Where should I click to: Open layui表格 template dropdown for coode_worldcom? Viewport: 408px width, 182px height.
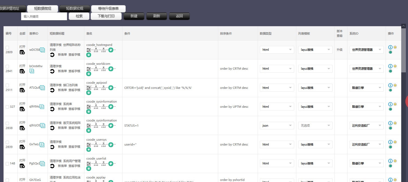click(315, 69)
